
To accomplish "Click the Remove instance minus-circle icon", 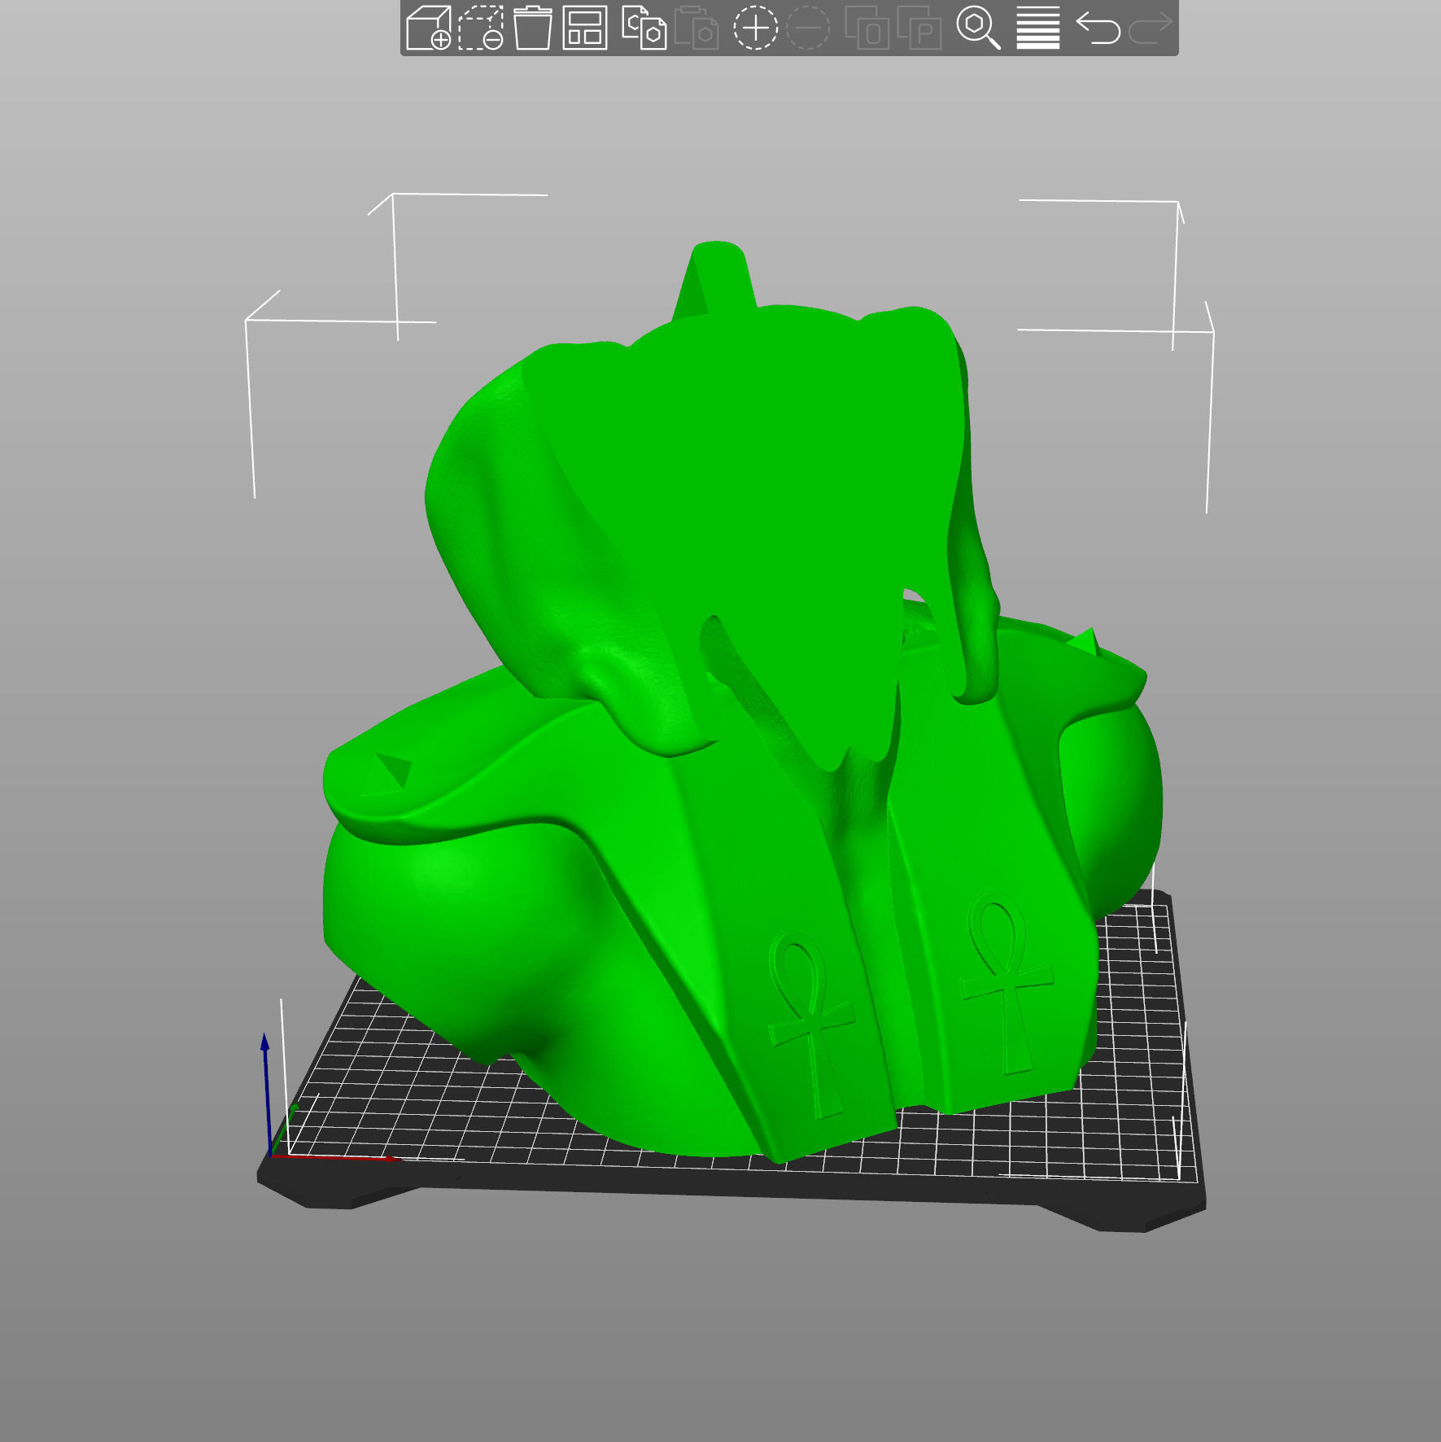I will (x=808, y=28).
